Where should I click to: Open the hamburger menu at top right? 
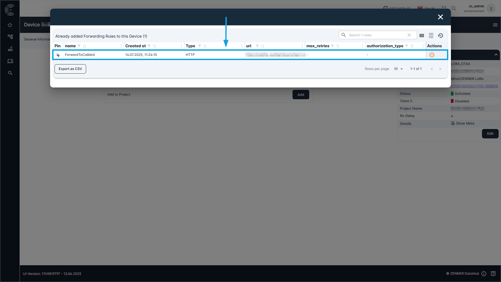(x=496, y=25)
